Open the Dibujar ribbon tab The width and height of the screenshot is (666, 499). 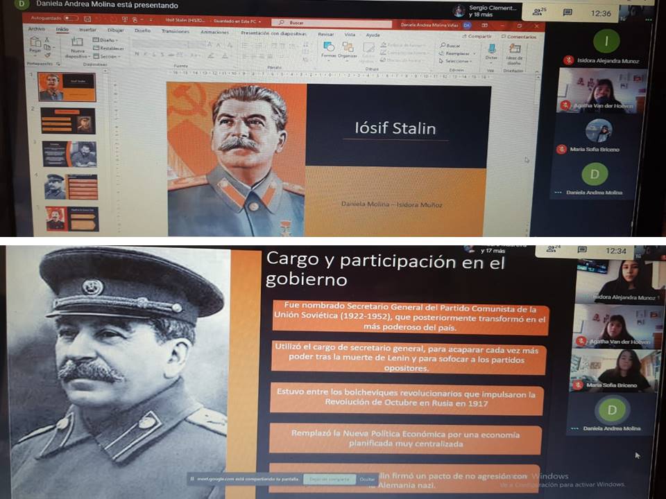[116, 30]
